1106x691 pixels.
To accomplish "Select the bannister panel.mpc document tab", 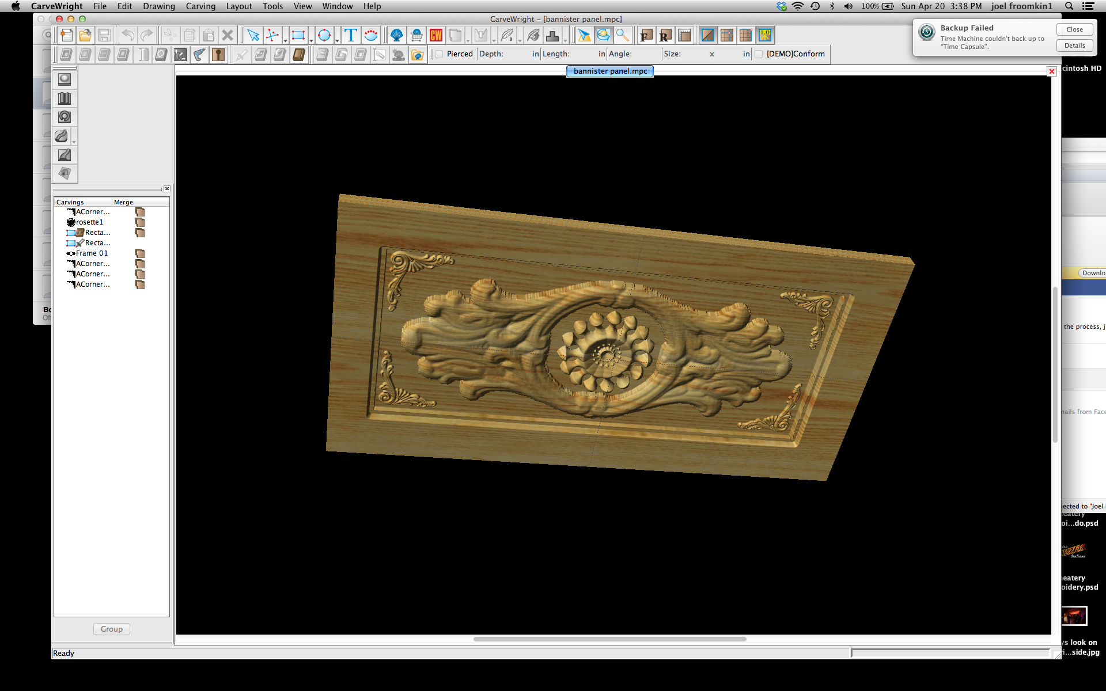I will [610, 71].
